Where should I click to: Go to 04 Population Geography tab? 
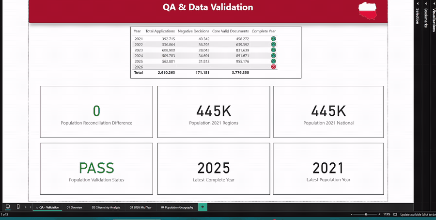click(177, 207)
